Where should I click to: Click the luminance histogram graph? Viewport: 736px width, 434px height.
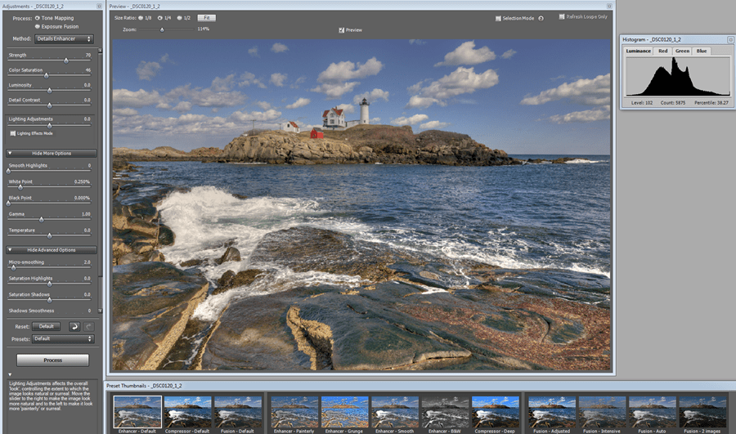coord(678,77)
